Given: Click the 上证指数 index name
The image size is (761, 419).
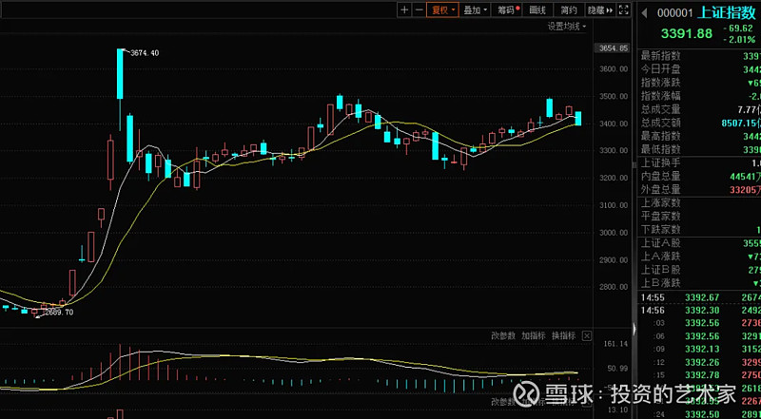Looking at the screenshot, I should tap(726, 12).
